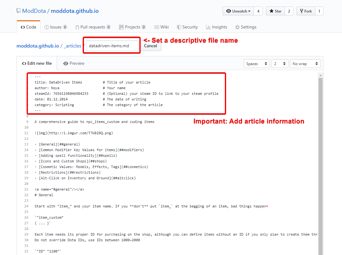This screenshot has height=255, width=342.
Task: Open the moddota.github.io breadcrumb link
Action: pos(38,46)
